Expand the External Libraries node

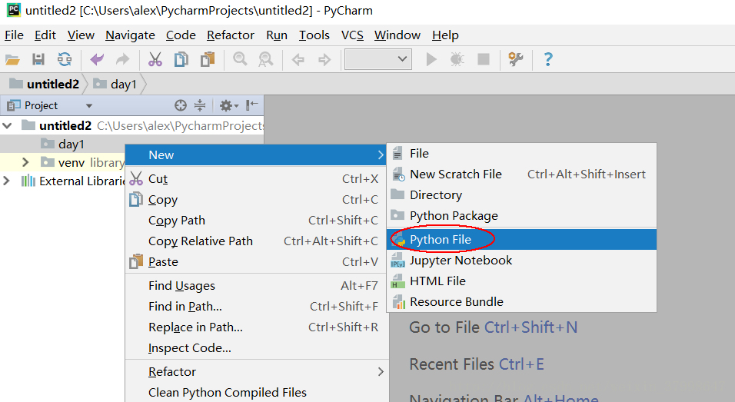tap(6, 181)
